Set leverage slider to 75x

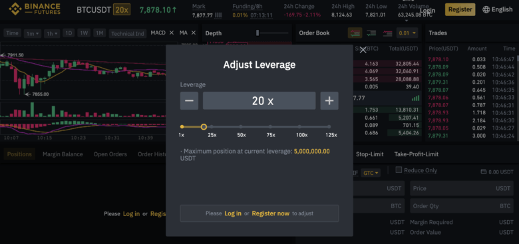(x=270, y=126)
